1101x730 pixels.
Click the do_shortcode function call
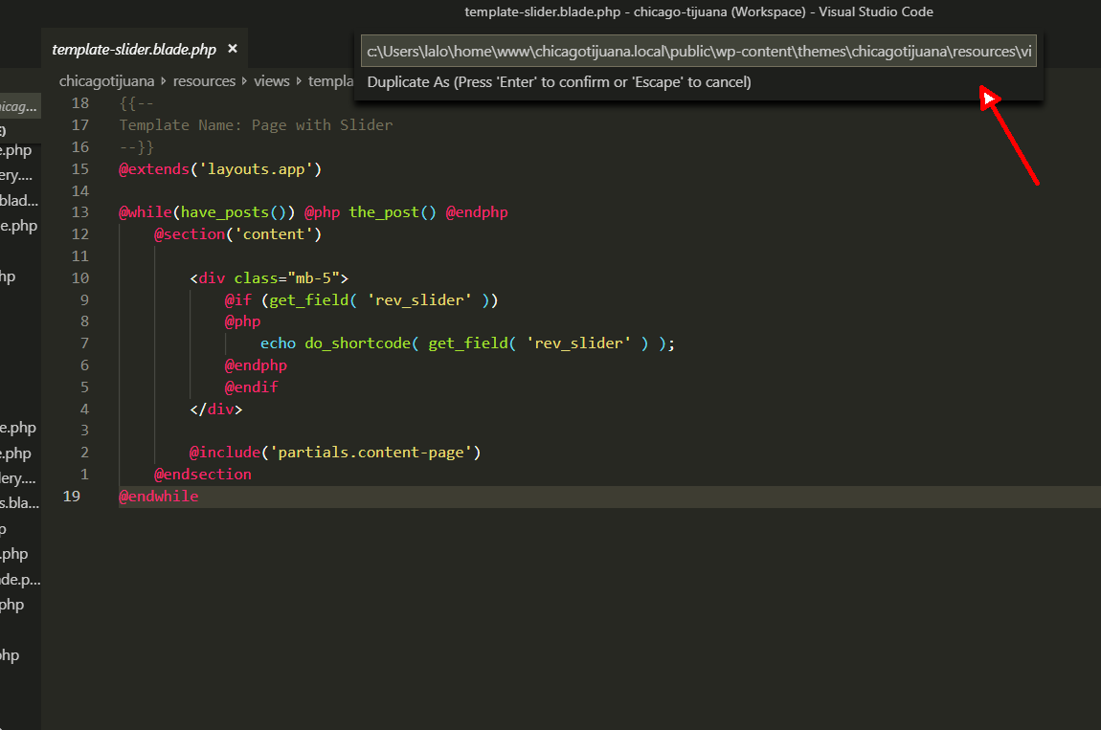[357, 343]
